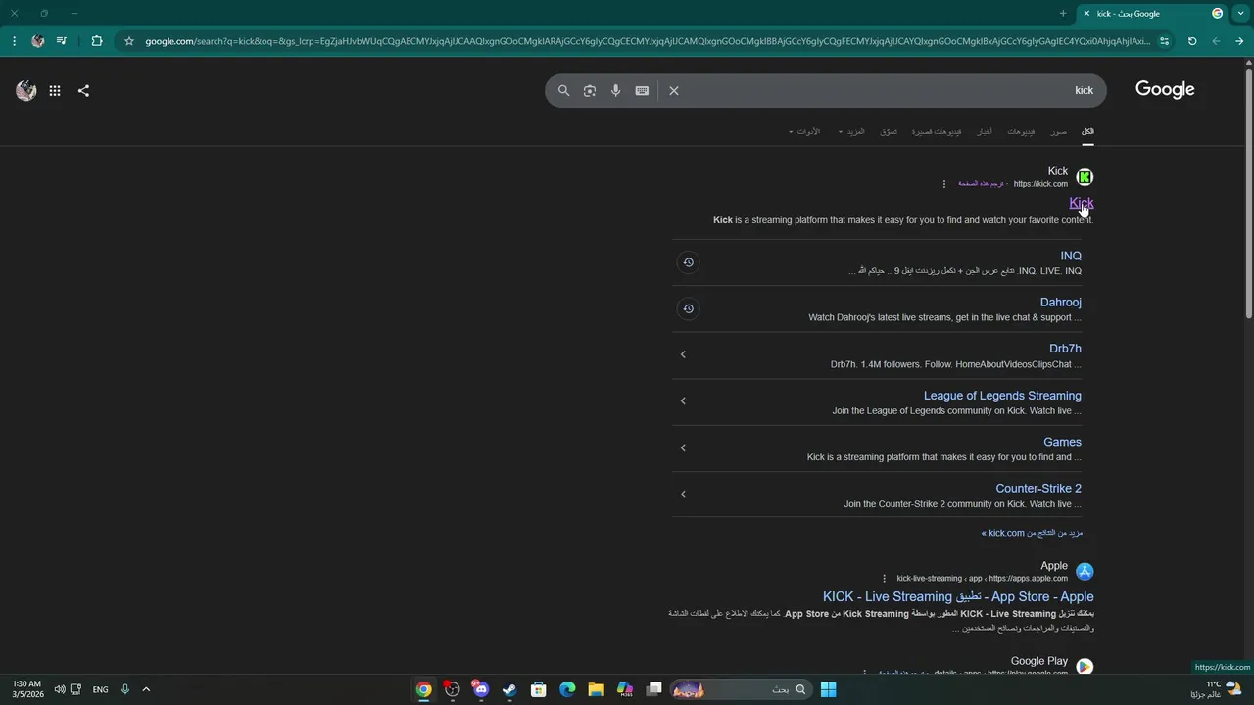The width and height of the screenshot is (1254, 705).
Task: Open the Dahrooj sitelink
Action: 1061,302
